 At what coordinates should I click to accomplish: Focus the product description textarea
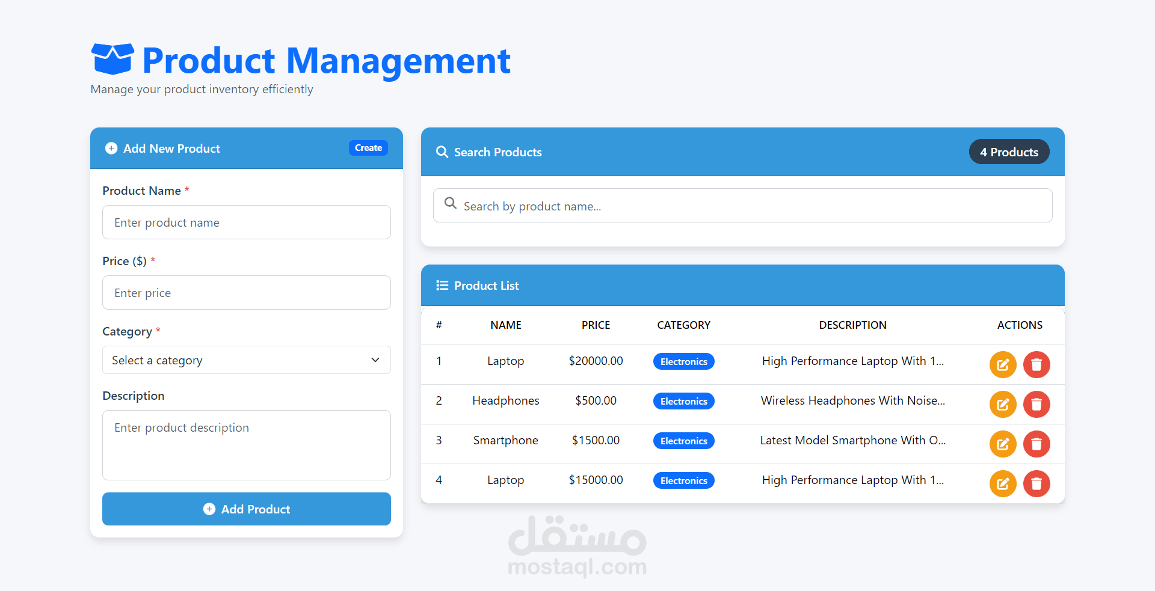pos(247,445)
